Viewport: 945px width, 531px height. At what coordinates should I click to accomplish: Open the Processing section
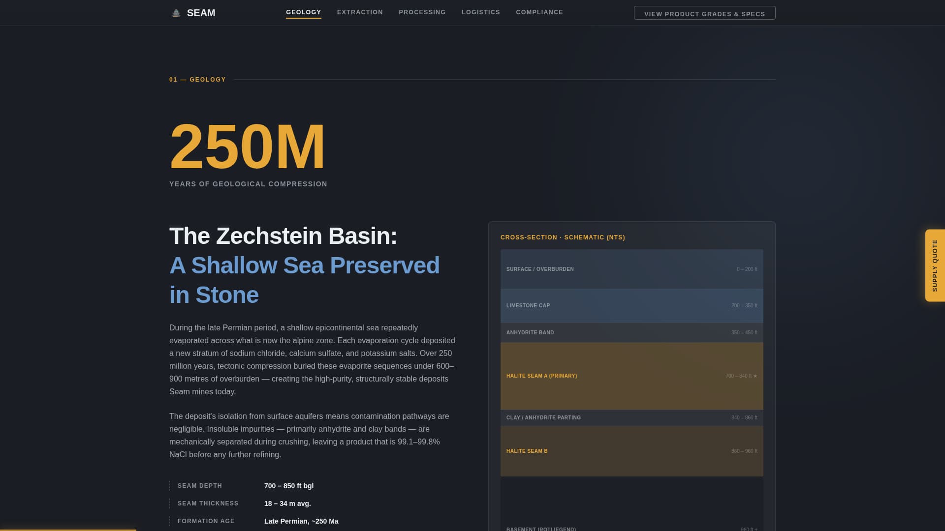click(x=422, y=12)
